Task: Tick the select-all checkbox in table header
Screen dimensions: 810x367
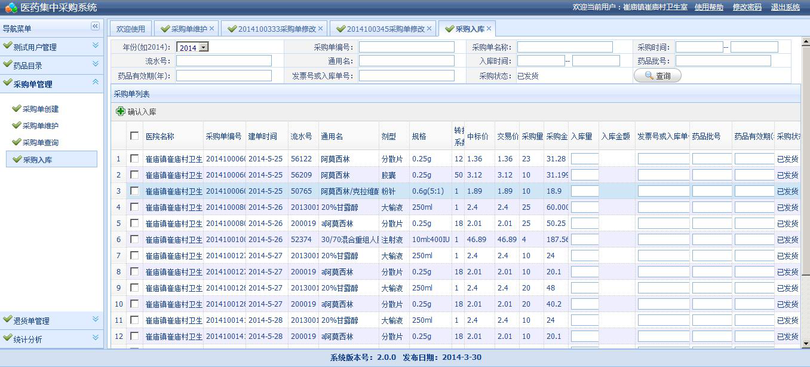Action: 134,136
